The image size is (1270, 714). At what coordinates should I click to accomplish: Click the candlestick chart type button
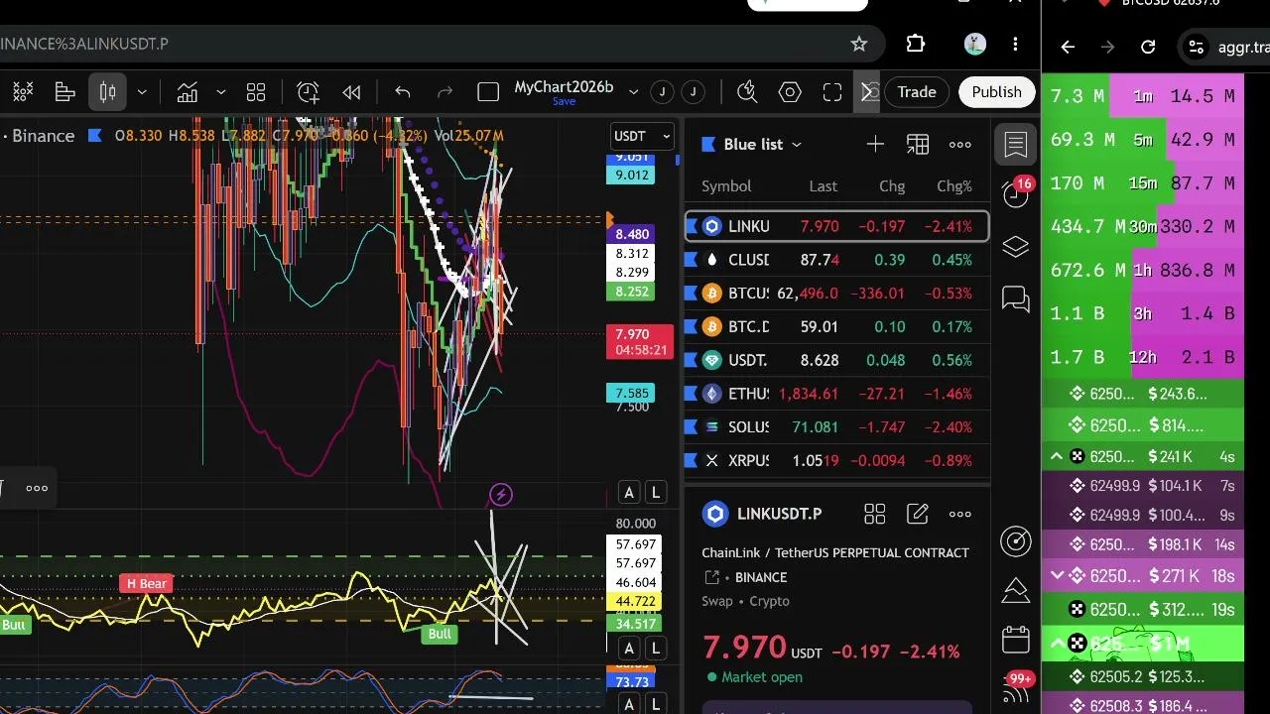[x=108, y=92]
